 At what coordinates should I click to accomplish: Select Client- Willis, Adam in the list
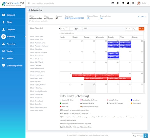[x=36, y=110]
